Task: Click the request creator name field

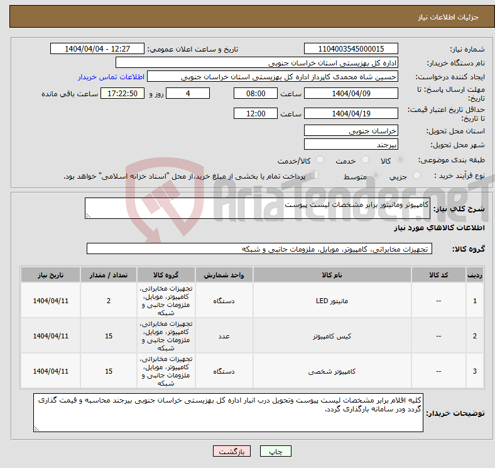Action: pos(273,77)
